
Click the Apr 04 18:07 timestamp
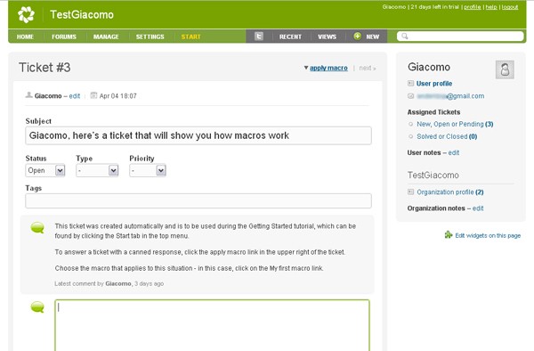[117, 96]
